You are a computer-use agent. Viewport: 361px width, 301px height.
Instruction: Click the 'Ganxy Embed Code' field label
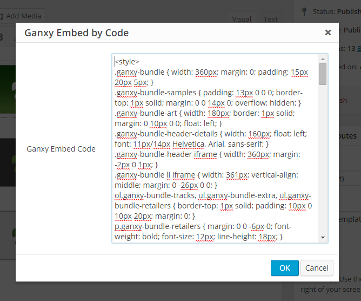coord(61,149)
